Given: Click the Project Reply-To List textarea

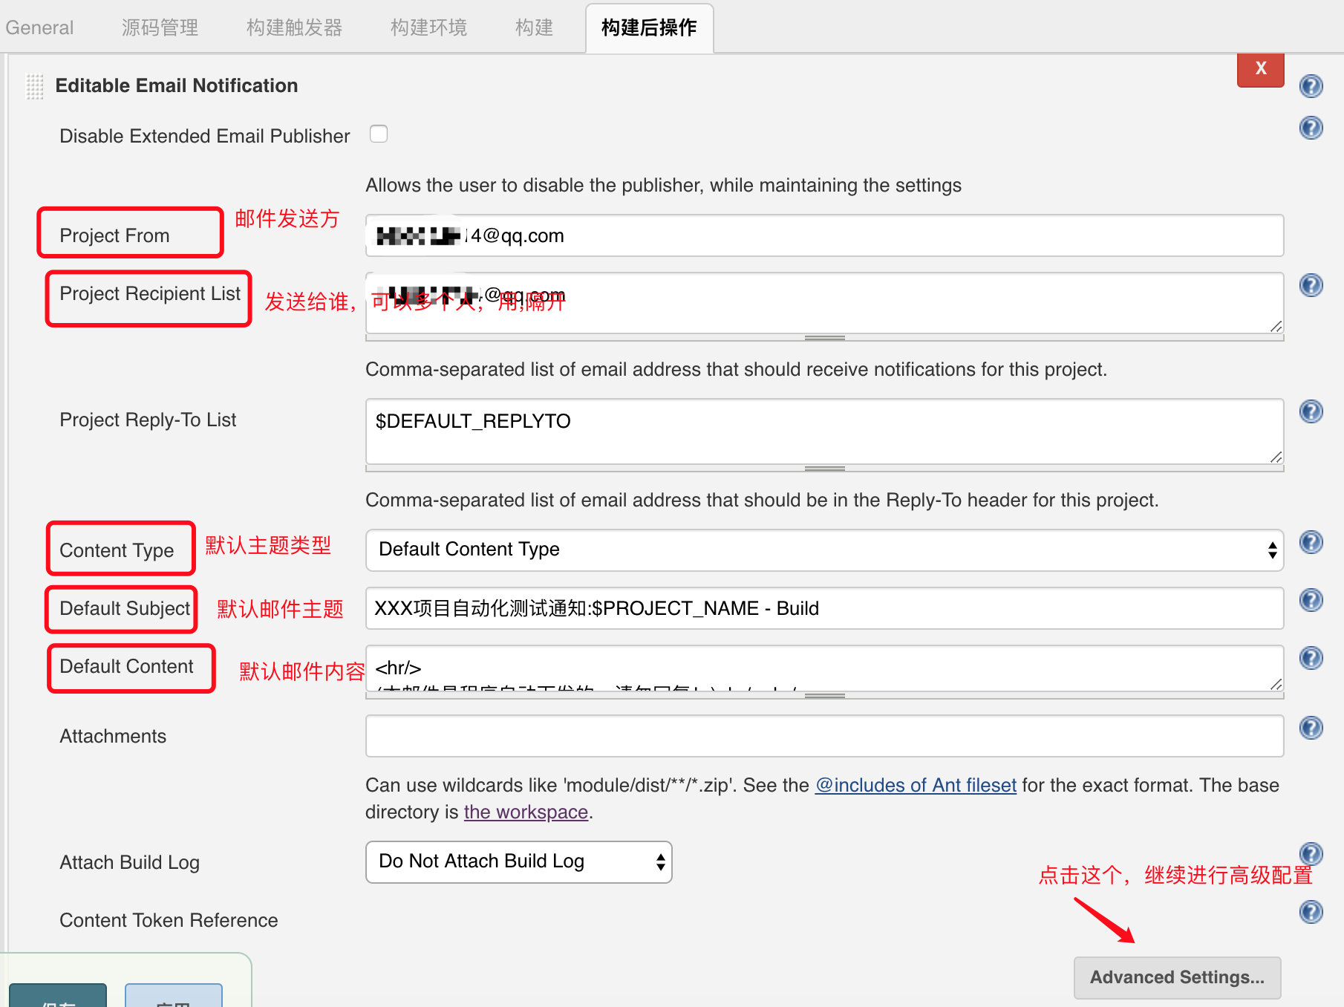Looking at the screenshot, I should 824,431.
